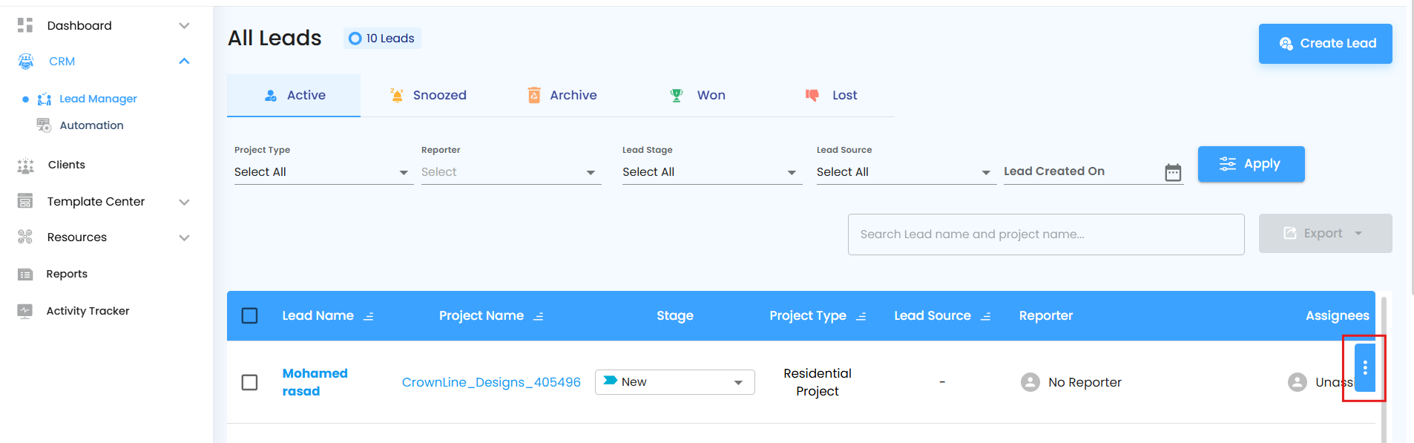Image resolution: width=1414 pixels, height=443 pixels.
Task: Click the Create Lead button
Action: [x=1325, y=44]
